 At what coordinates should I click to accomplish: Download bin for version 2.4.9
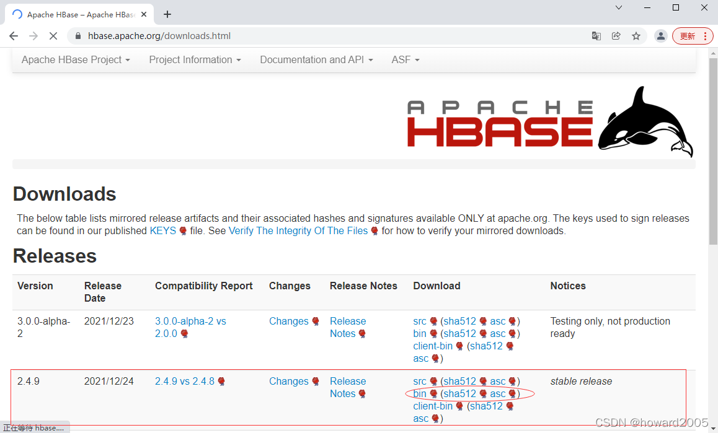coord(419,393)
